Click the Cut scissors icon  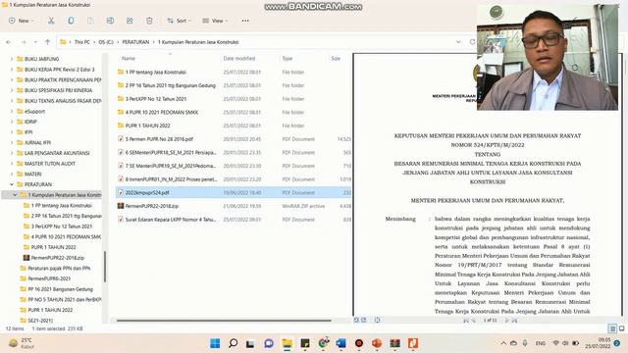point(51,21)
